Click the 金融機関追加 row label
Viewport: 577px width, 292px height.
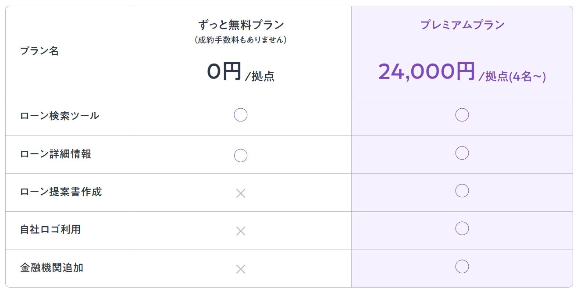pyautogui.click(x=52, y=267)
